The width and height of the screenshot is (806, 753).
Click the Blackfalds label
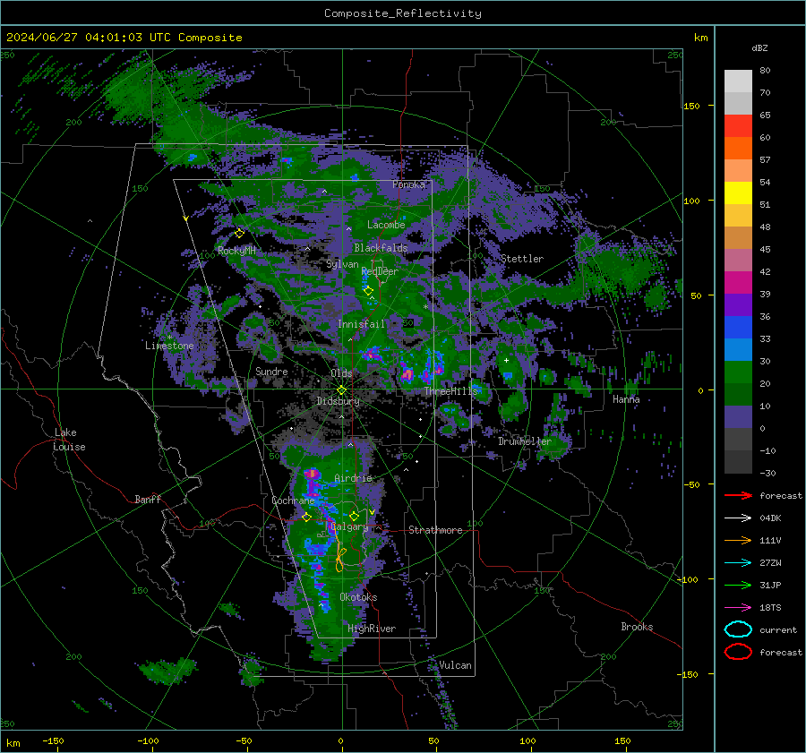coord(381,248)
